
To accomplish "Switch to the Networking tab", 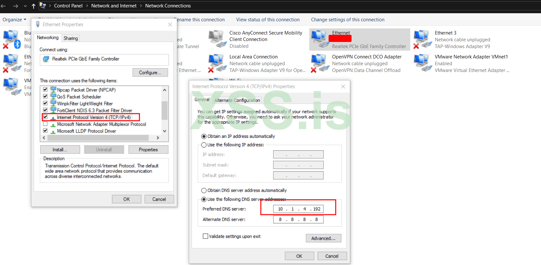I will [48, 37].
